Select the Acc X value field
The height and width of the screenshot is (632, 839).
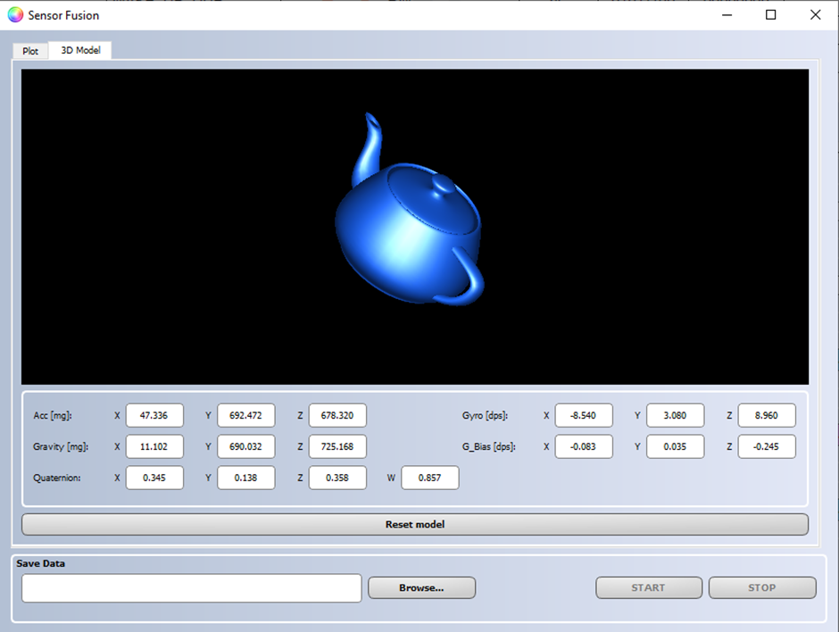tap(154, 415)
